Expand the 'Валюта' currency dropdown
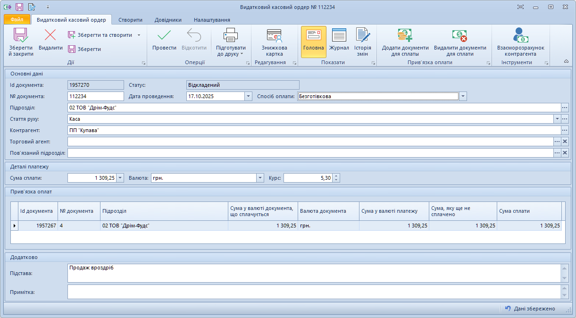Screen dimensions: 576x318 [260, 178]
